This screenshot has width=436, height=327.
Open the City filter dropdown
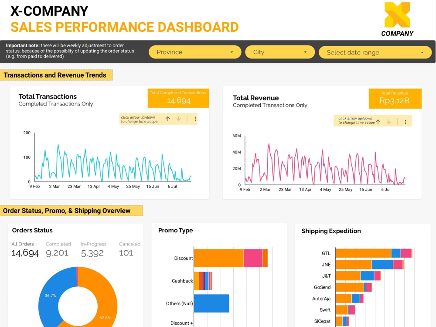(279, 52)
